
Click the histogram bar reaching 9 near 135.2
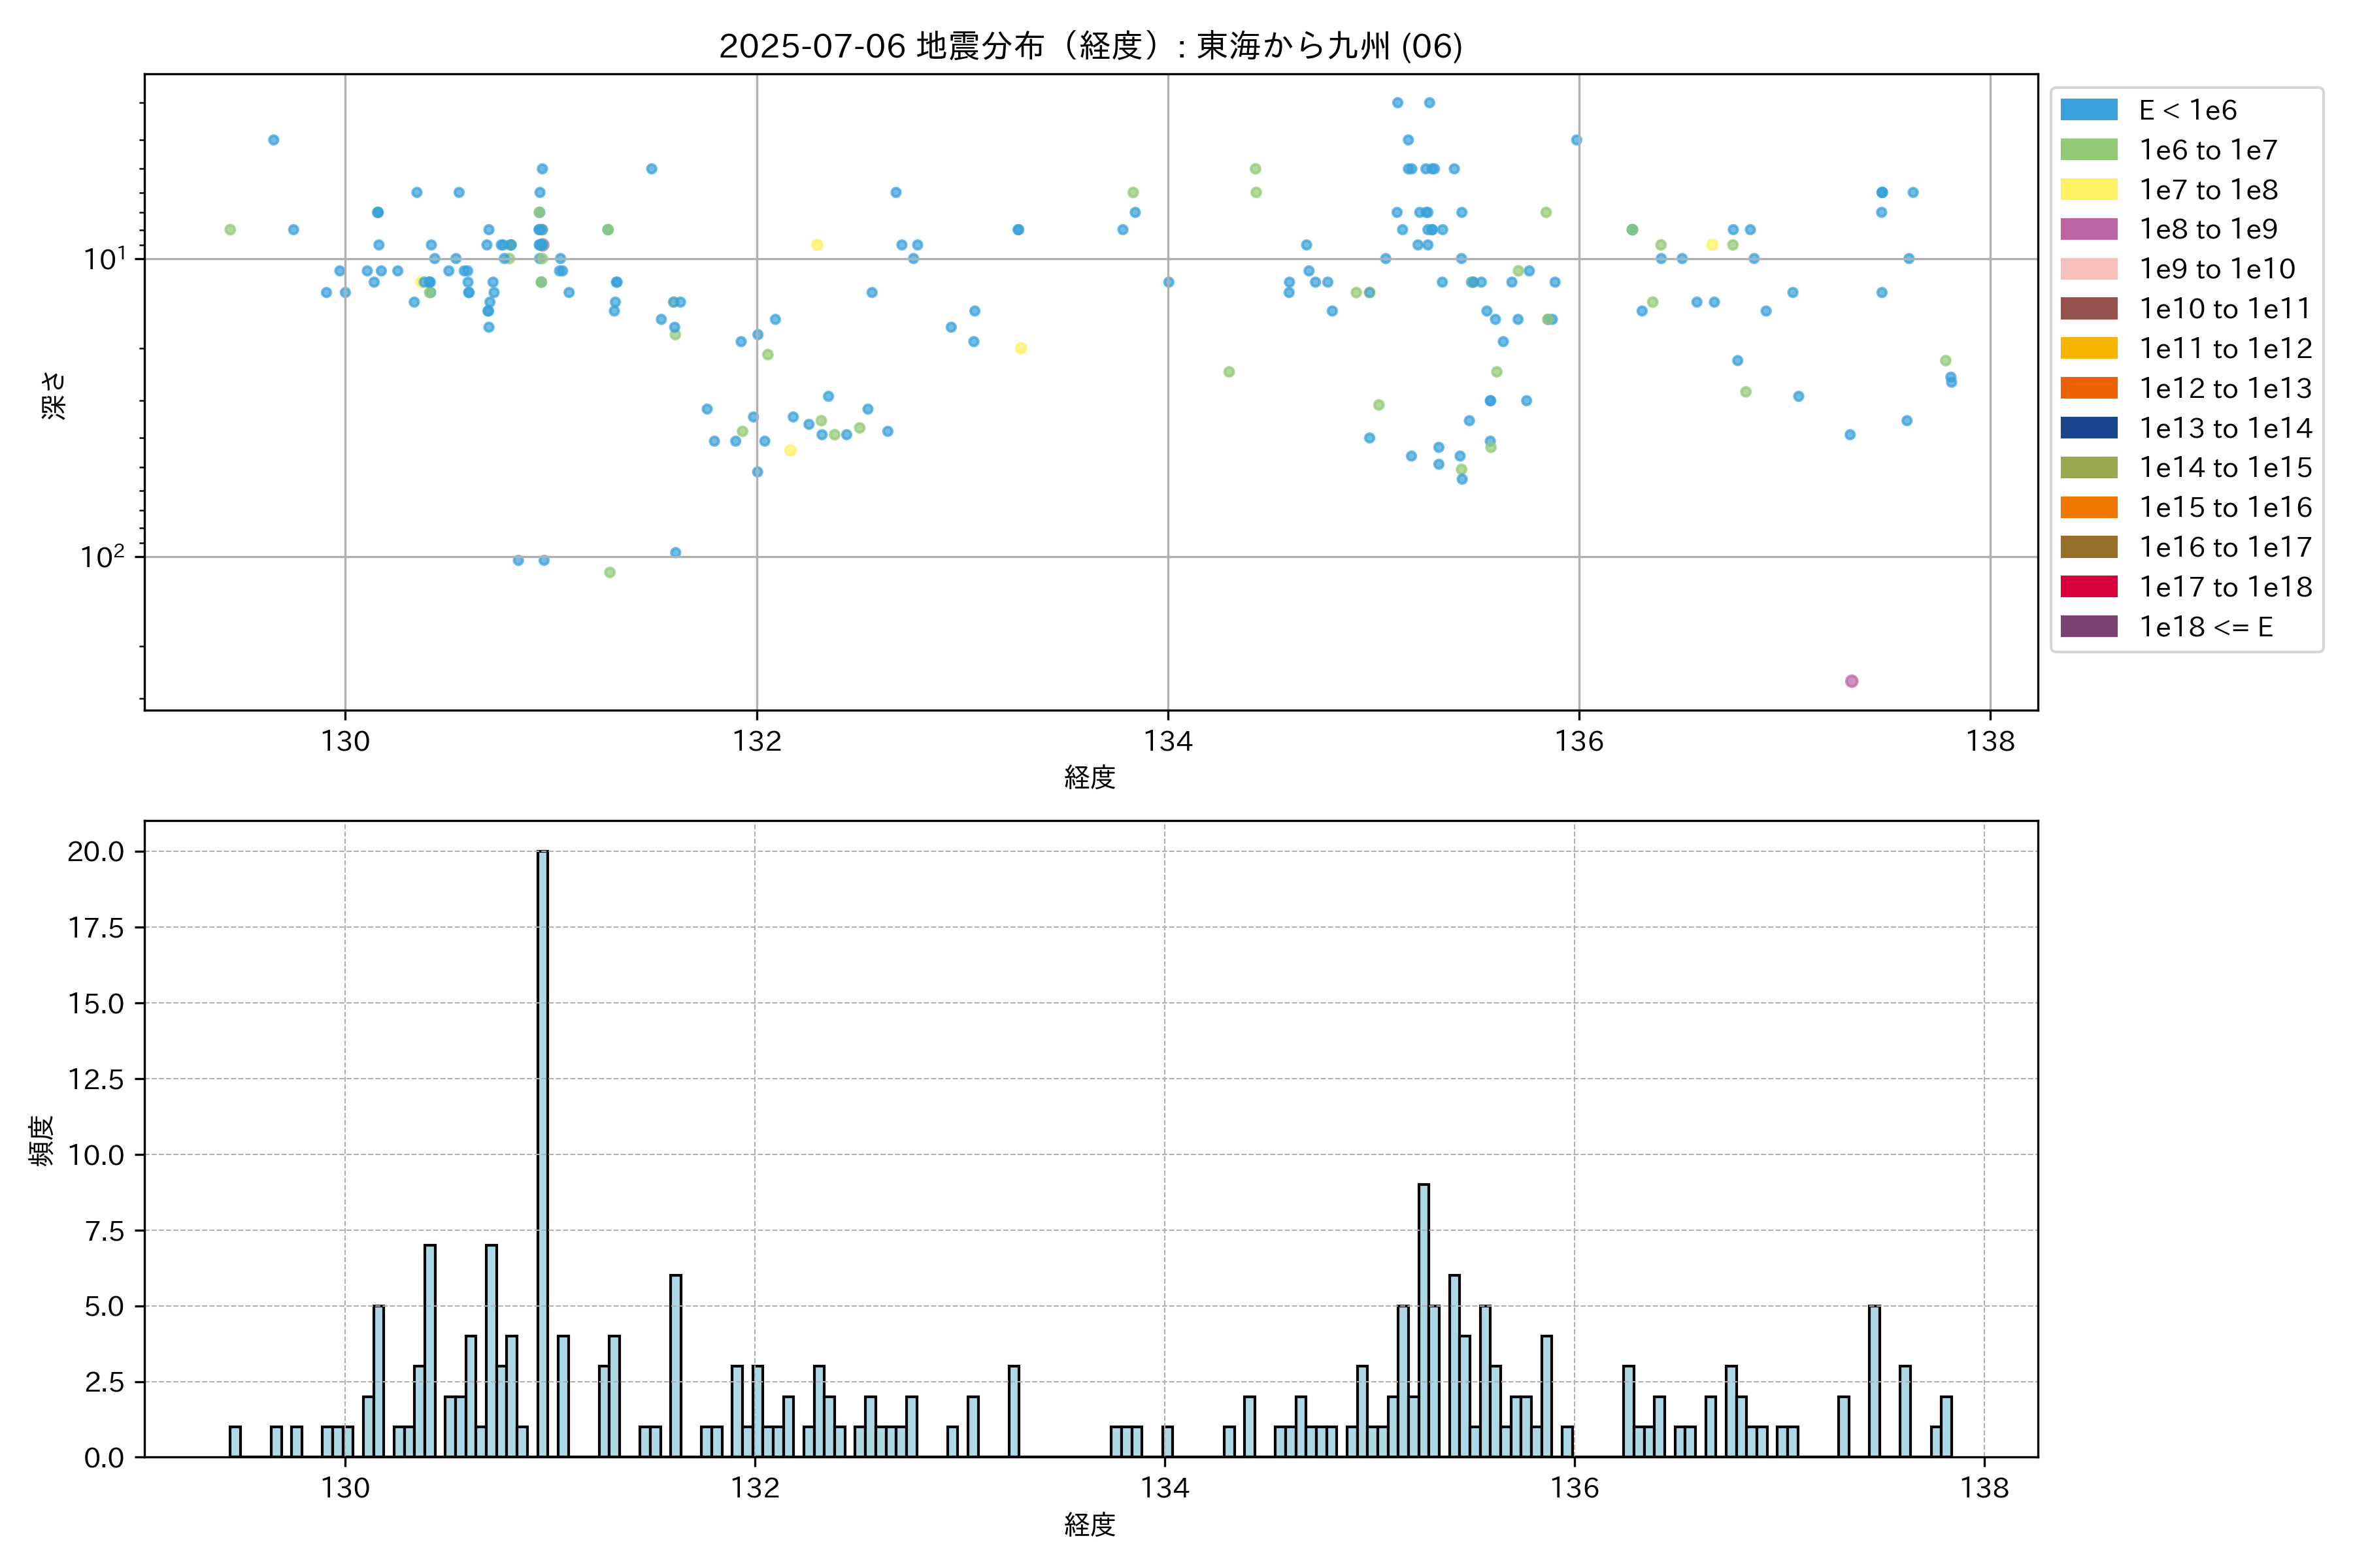click(x=1424, y=1320)
